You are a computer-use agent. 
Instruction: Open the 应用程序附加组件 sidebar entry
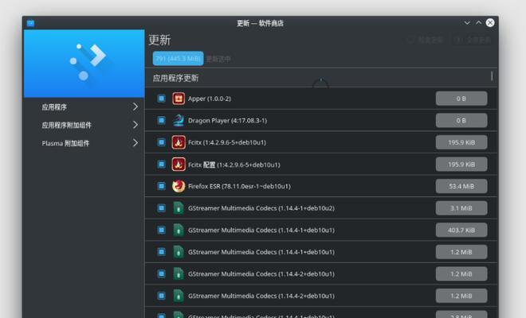[x=84, y=125]
